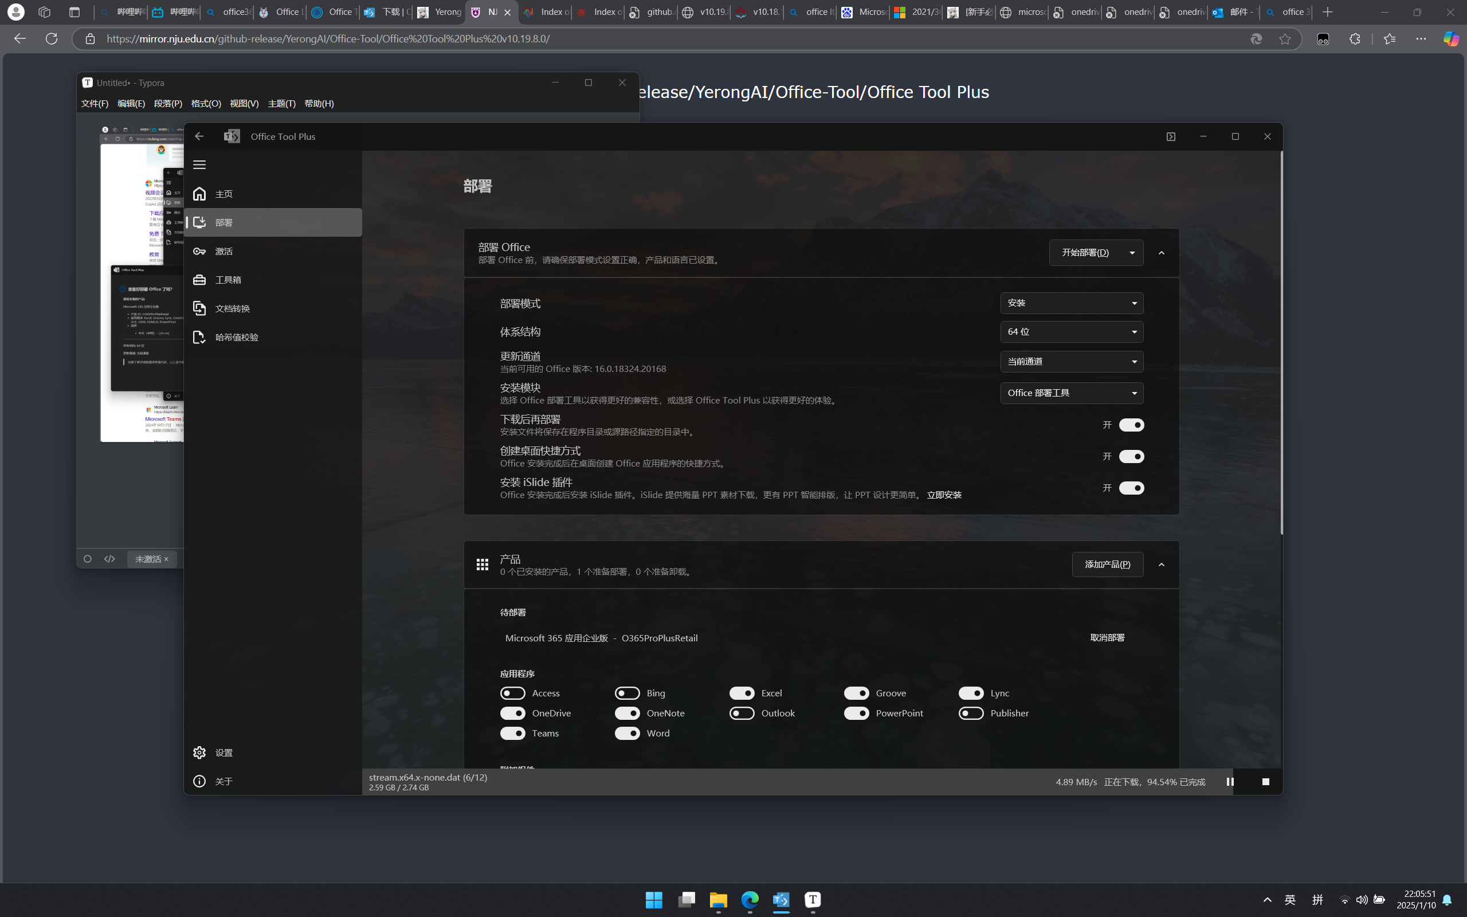This screenshot has width=1467, height=917.
Task: Pause the current download
Action: 1230,782
